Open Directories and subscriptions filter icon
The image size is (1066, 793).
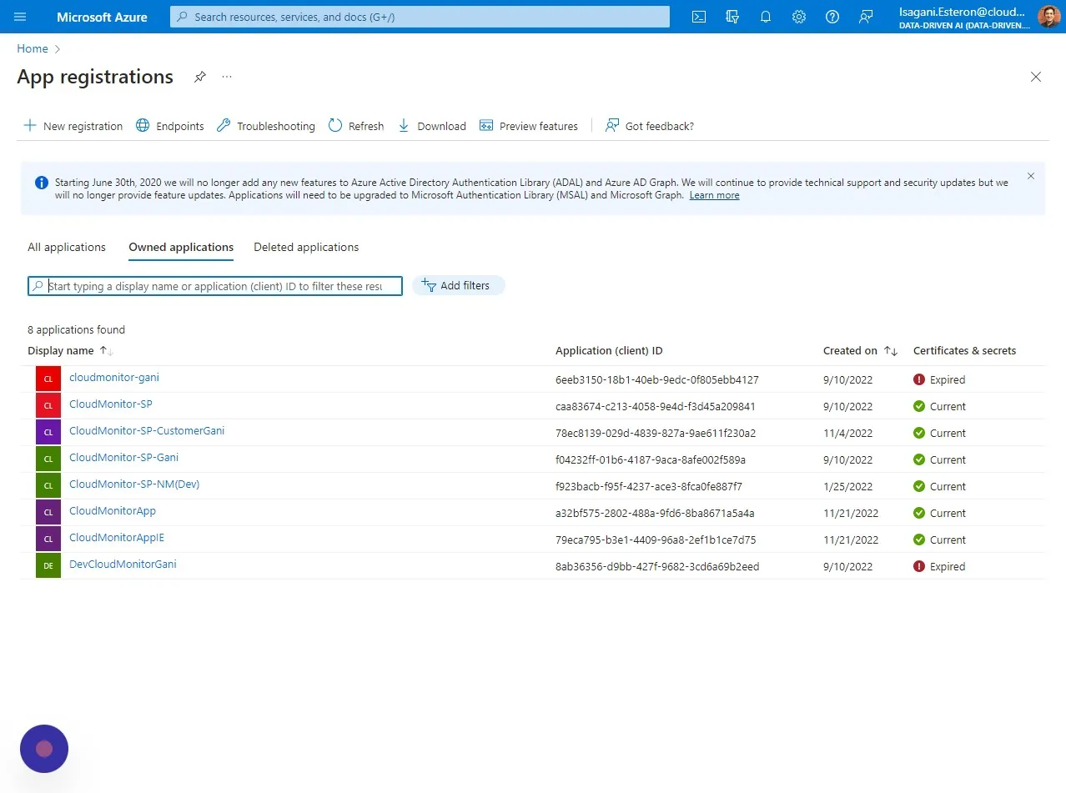click(x=732, y=17)
